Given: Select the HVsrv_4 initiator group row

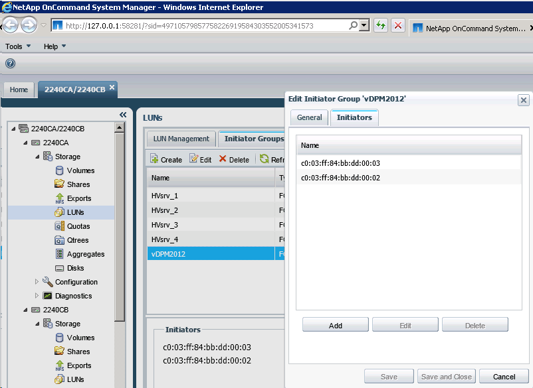Looking at the screenshot, I should [216, 239].
